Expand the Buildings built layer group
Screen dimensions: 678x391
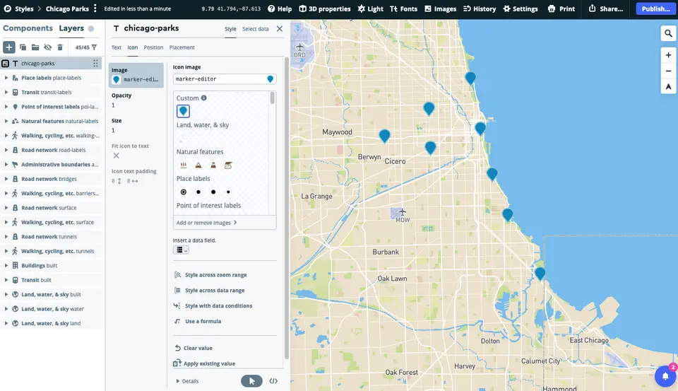(x=6, y=266)
